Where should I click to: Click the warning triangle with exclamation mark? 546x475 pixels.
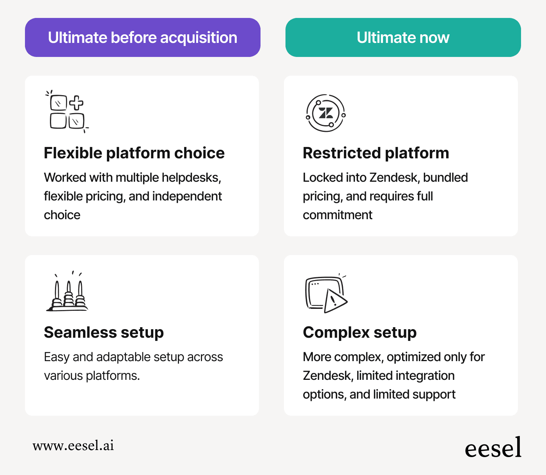tap(334, 301)
